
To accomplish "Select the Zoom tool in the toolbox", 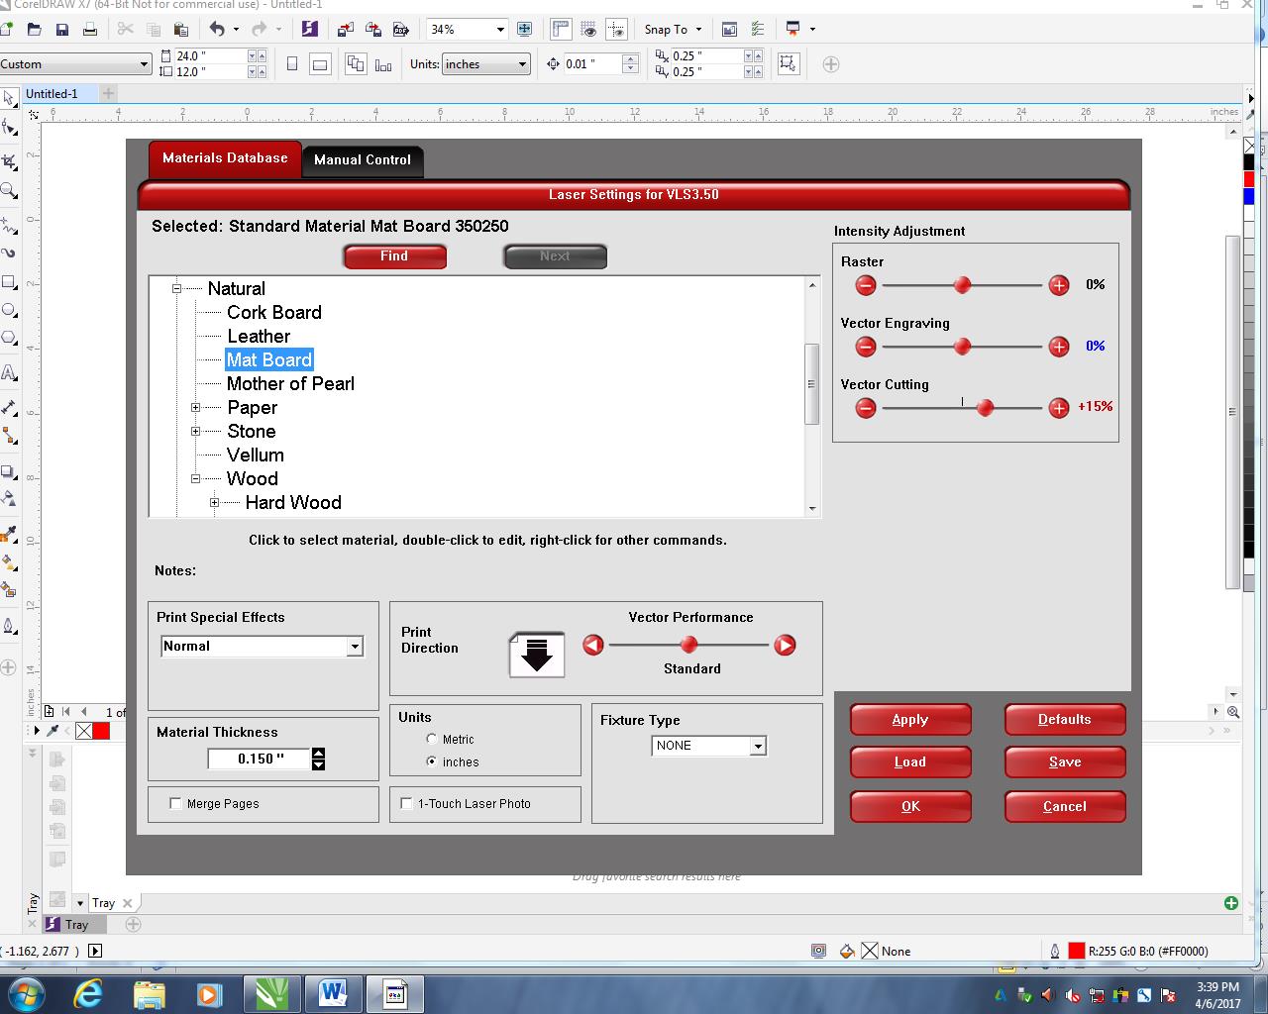I will click(9, 190).
